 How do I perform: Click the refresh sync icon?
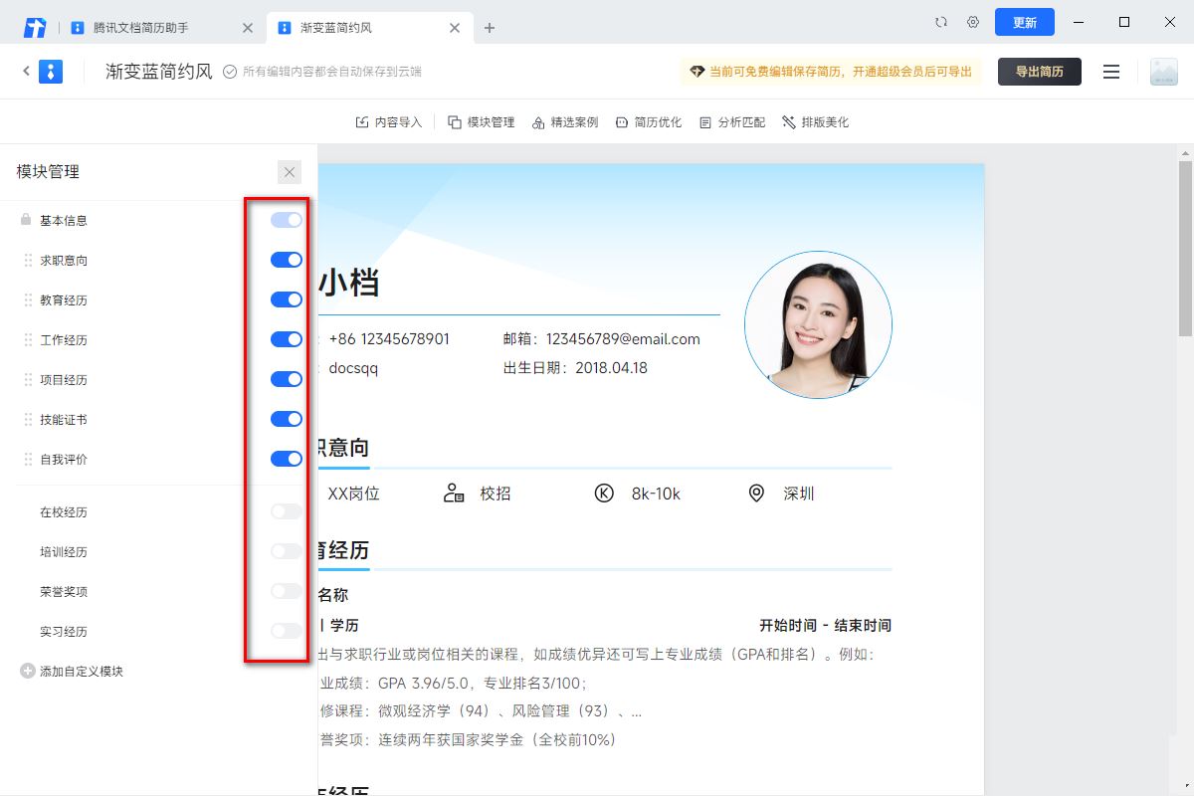click(941, 22)
